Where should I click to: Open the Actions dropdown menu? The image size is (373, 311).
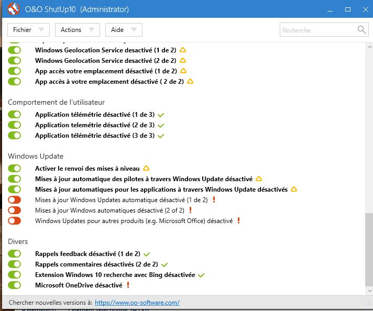tap(78, 30)
